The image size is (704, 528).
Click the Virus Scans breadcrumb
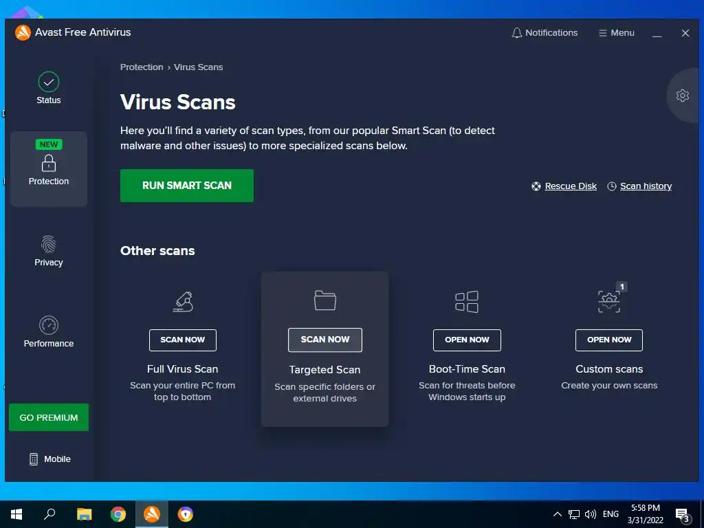coord(198,67)
